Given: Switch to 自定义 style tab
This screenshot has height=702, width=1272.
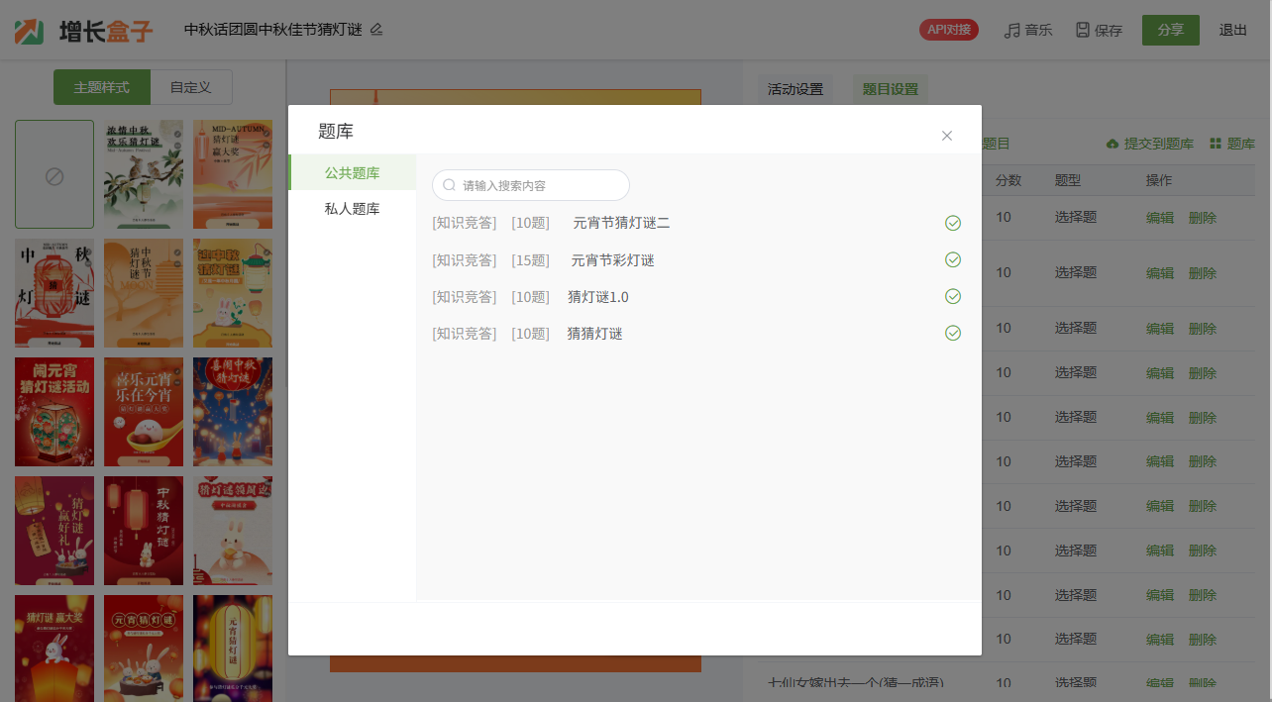Looking at the screenshot, I should (x=190, y=87).
